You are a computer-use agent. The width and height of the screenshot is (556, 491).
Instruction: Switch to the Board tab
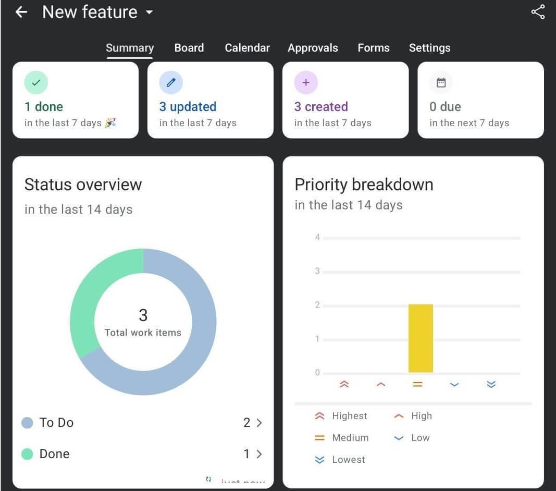[189, 47]
